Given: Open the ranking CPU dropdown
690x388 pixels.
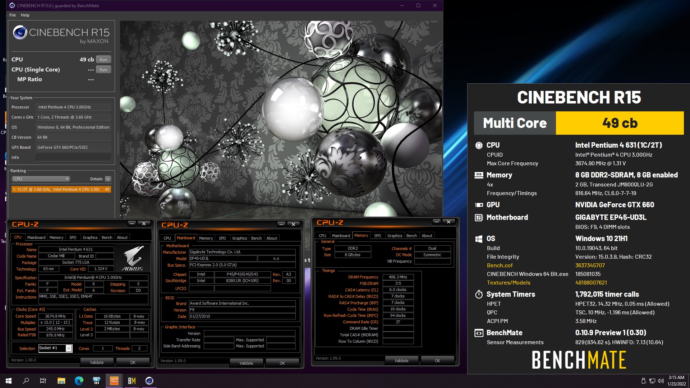Looking at the screenshot, I should tap(41, 179).
